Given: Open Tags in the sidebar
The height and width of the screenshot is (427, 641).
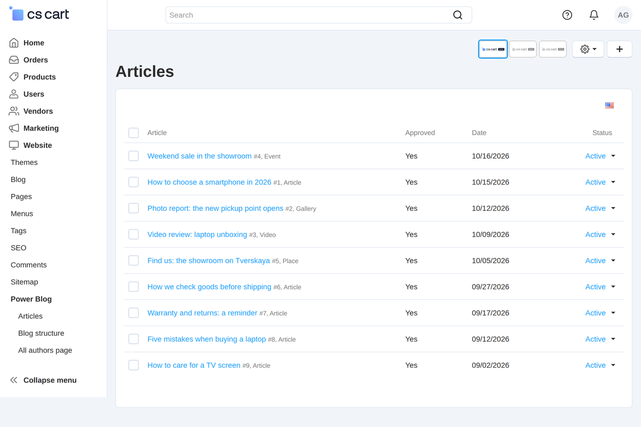Looking at the screenshot, I should [x=19, y=231].
